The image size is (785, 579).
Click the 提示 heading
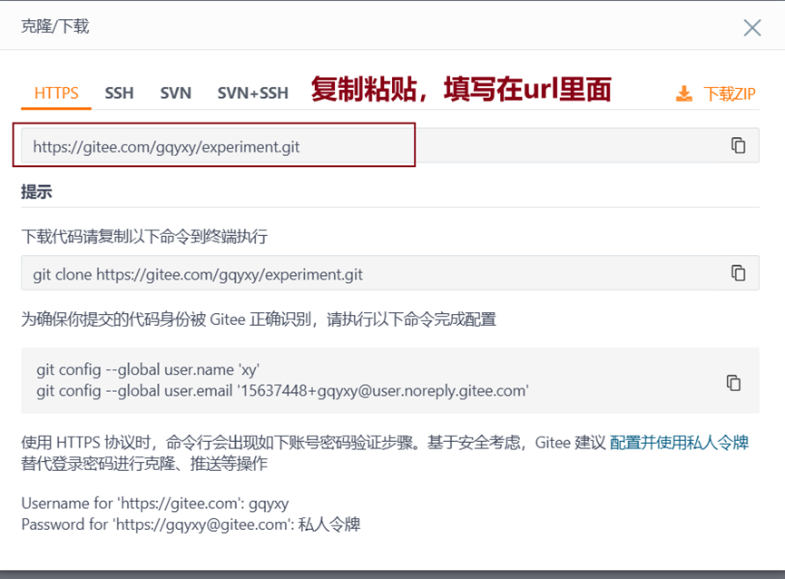tap(36, 191)
